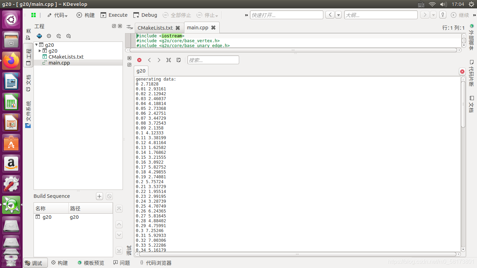Image resolution: width=477 pixels, height=268 pixels.
Task: Click the 路径 column header
Action: tap(91, 208)
